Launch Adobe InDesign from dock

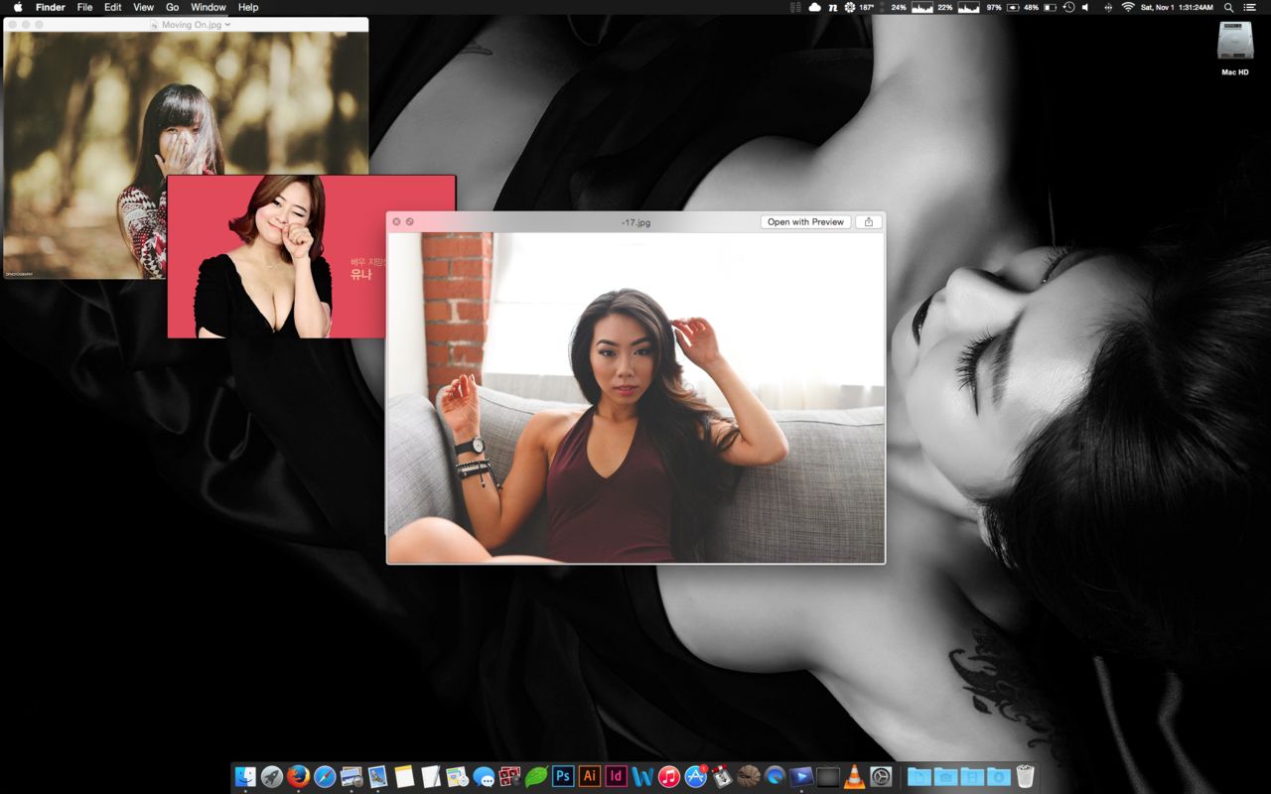[616, 776]
